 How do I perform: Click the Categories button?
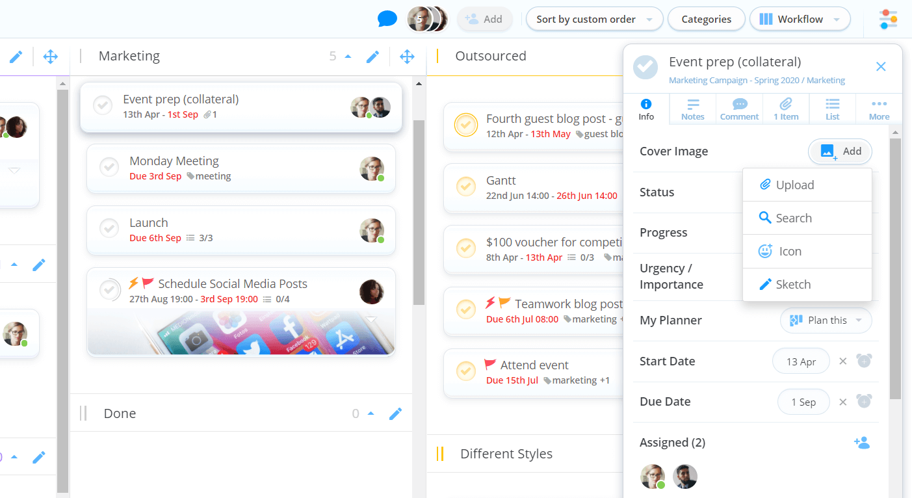pos(706,19)
